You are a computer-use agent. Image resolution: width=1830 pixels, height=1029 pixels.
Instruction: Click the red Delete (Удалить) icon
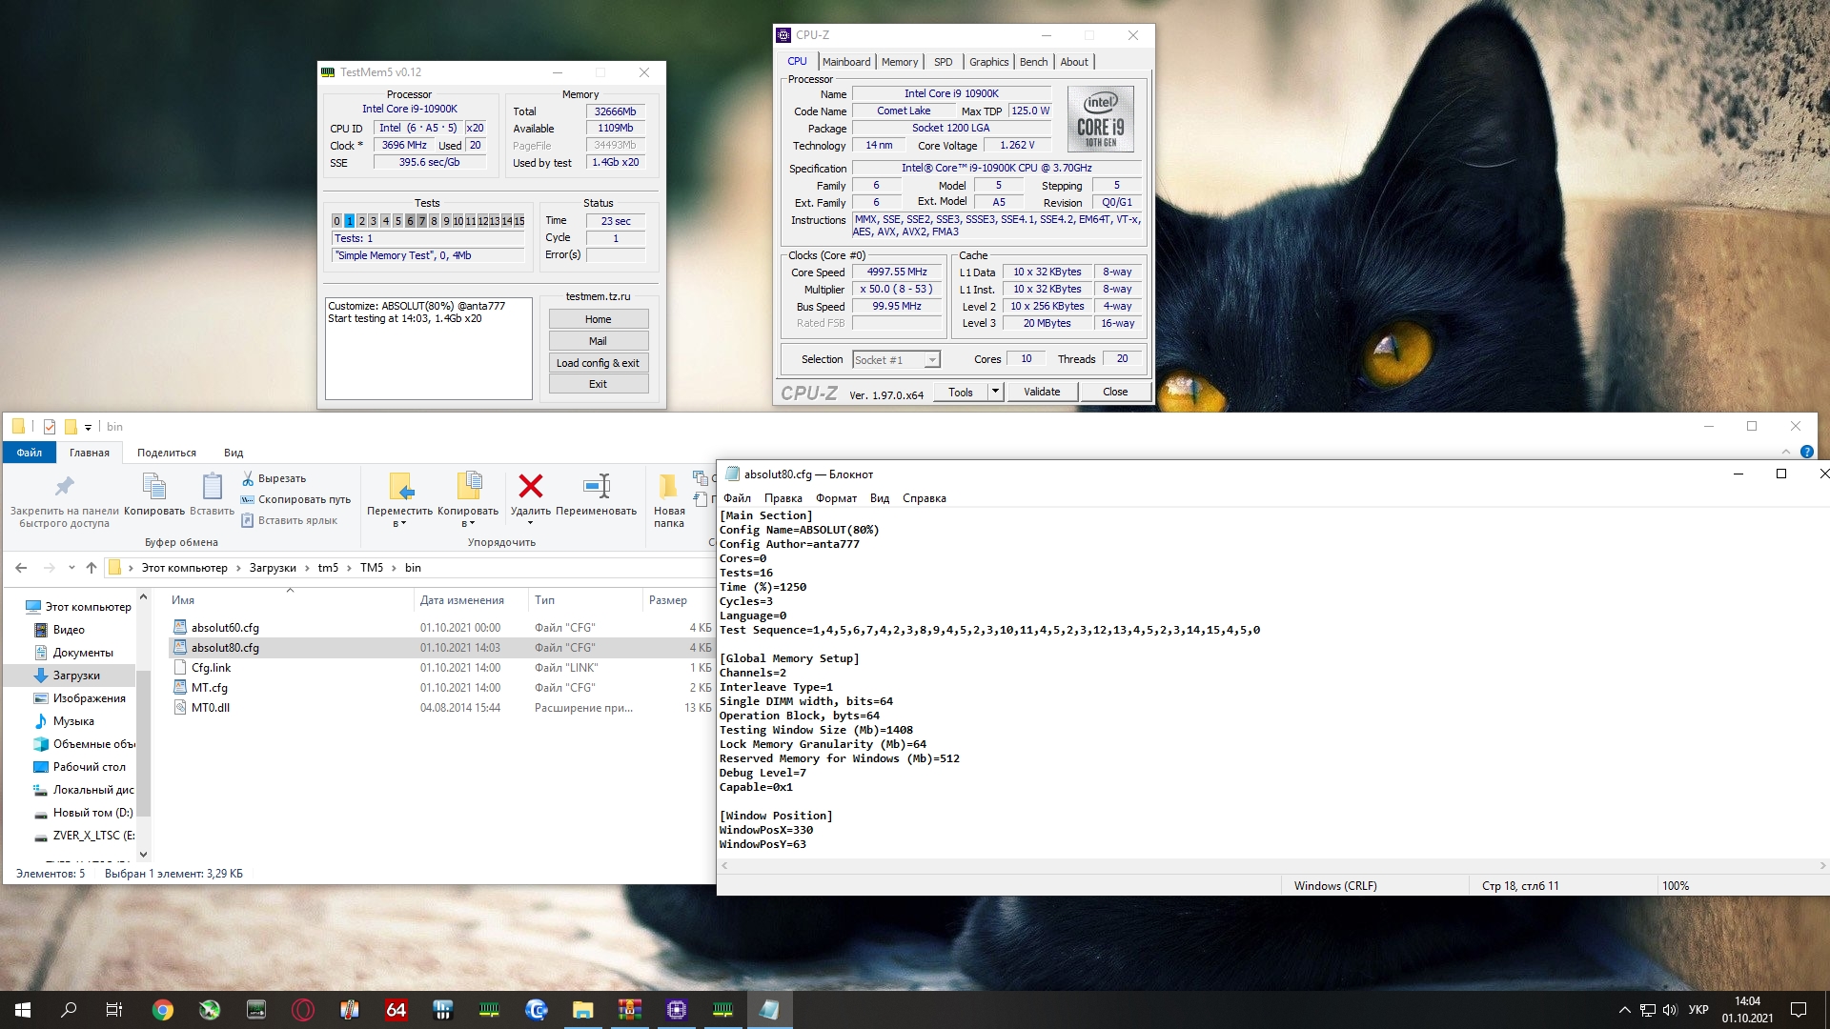pos(530,487)
